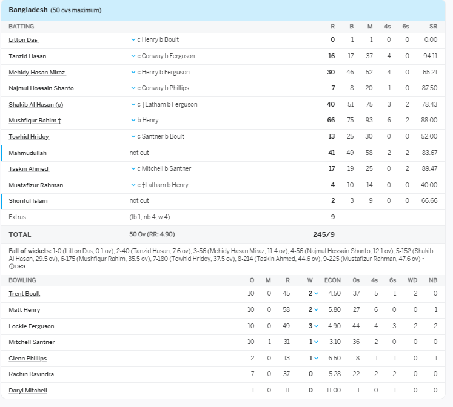
Task: Expand Tanzid Hasan dismissal chevron
Action: pos(133,56)
